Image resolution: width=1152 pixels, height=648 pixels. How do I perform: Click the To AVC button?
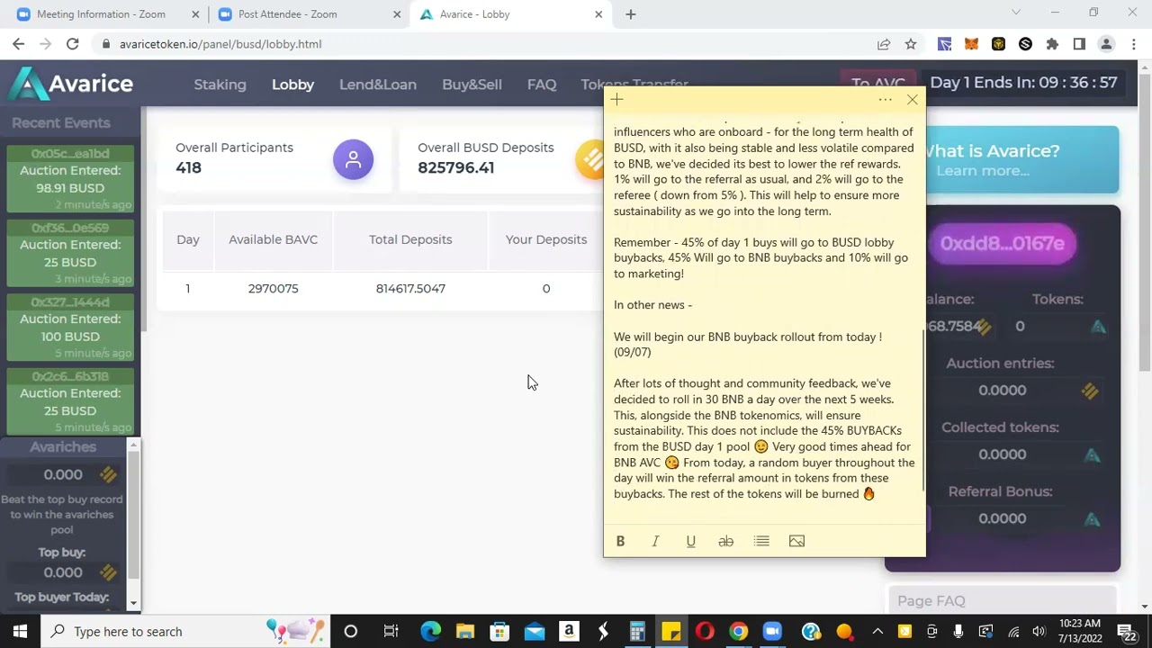click(878, 84)
